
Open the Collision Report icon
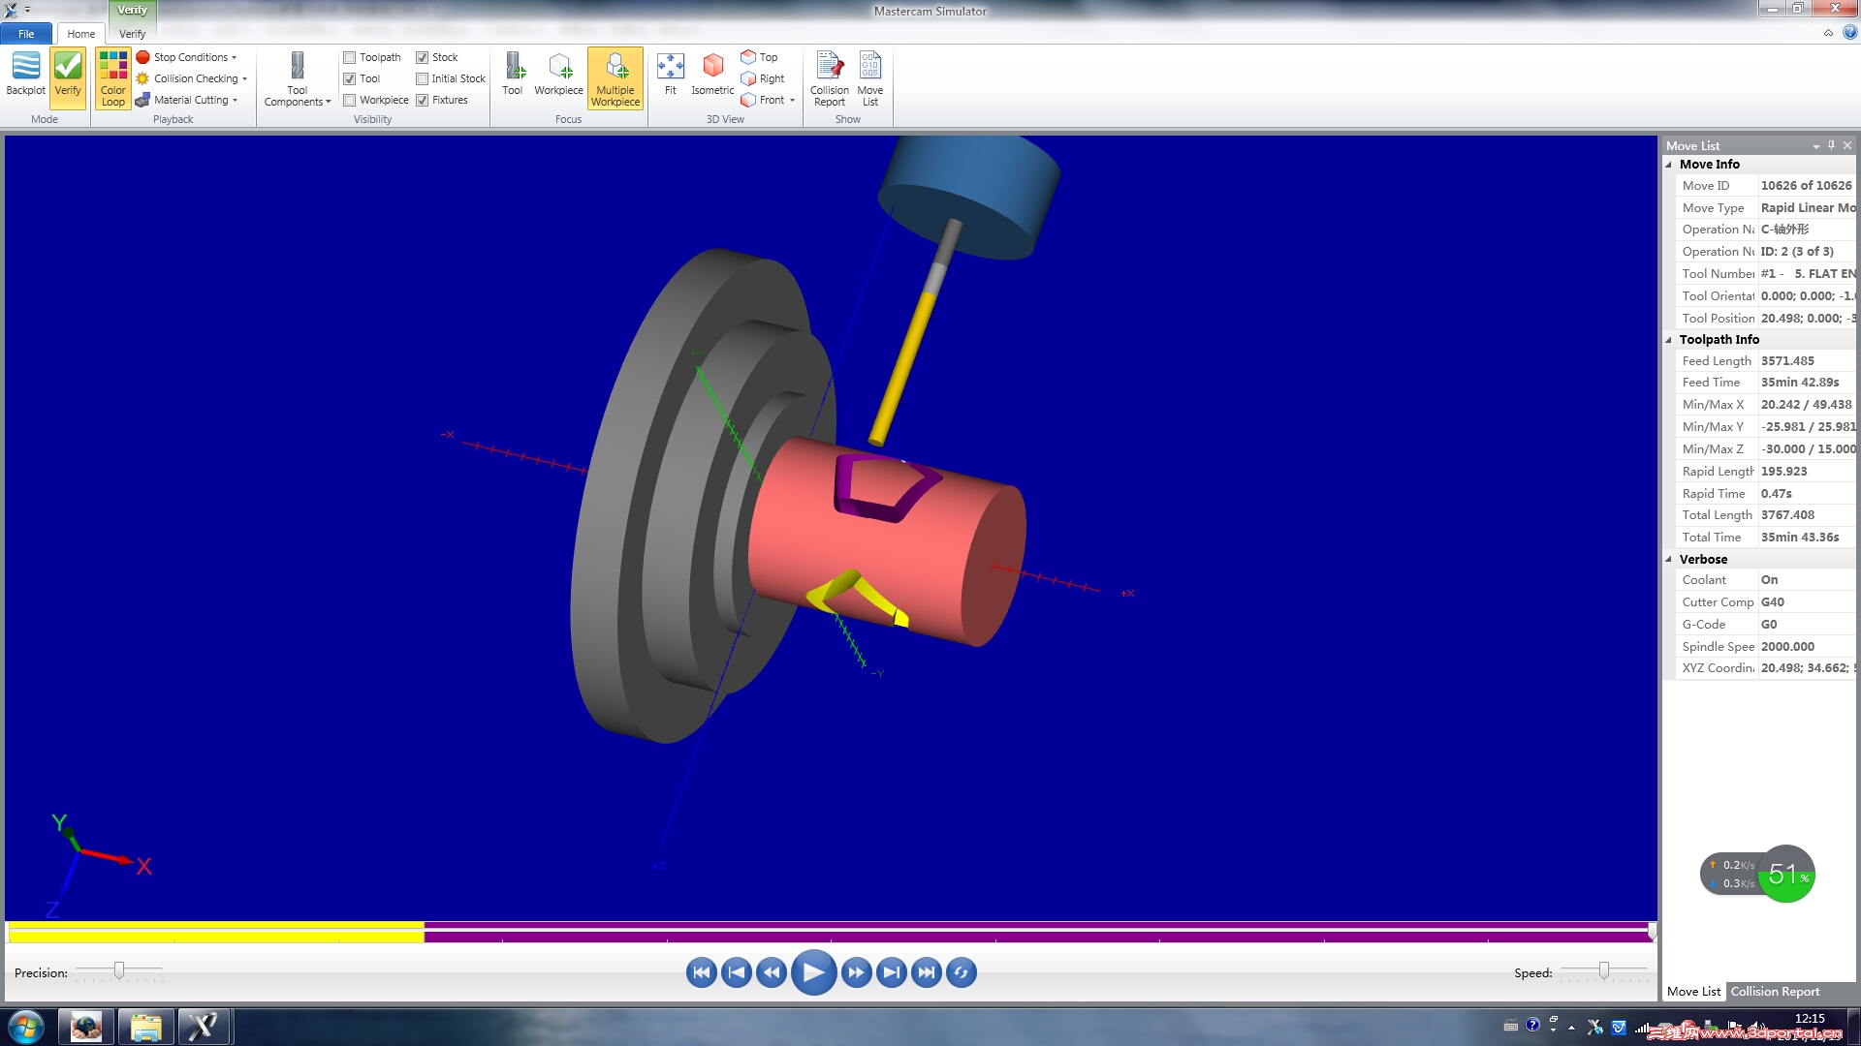829,77
